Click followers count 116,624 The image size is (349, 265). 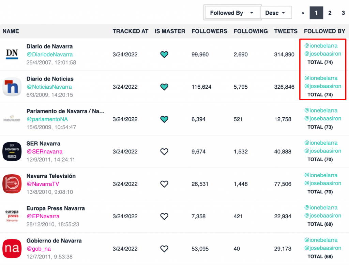tap(201, 87)
